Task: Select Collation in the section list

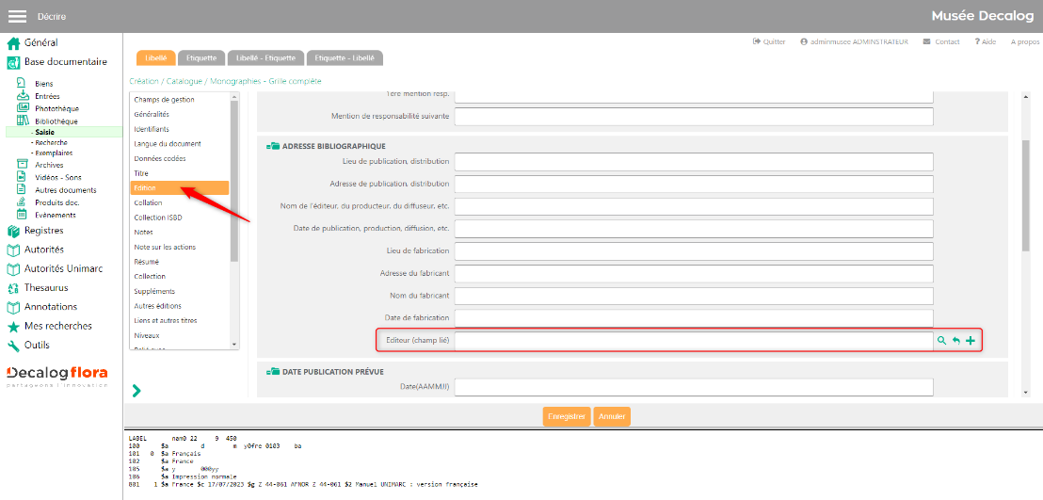Action: coord(148,202)
